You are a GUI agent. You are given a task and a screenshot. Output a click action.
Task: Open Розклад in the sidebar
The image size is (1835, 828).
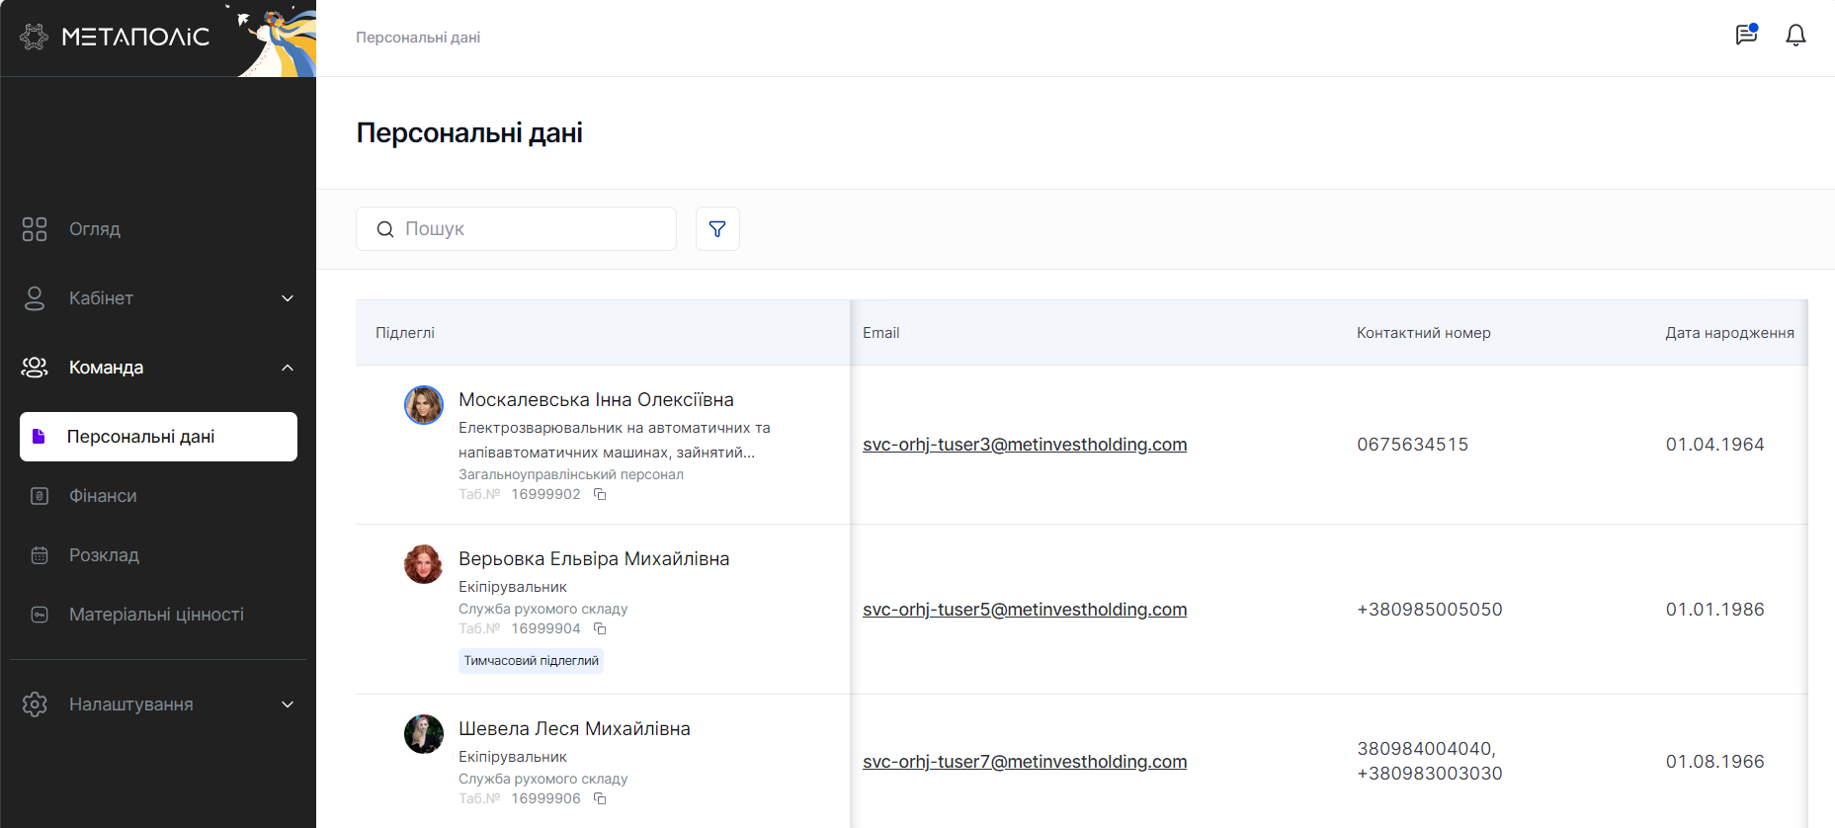pyautogui.click(x=104, y=555)
